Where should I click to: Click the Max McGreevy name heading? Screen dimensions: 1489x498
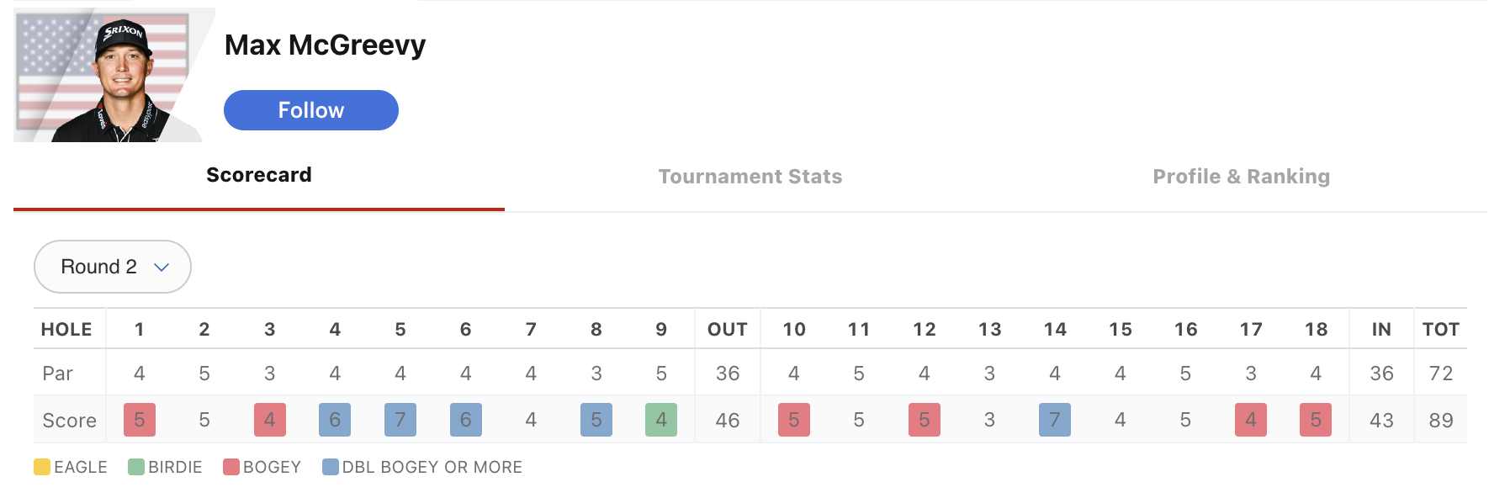325,45
